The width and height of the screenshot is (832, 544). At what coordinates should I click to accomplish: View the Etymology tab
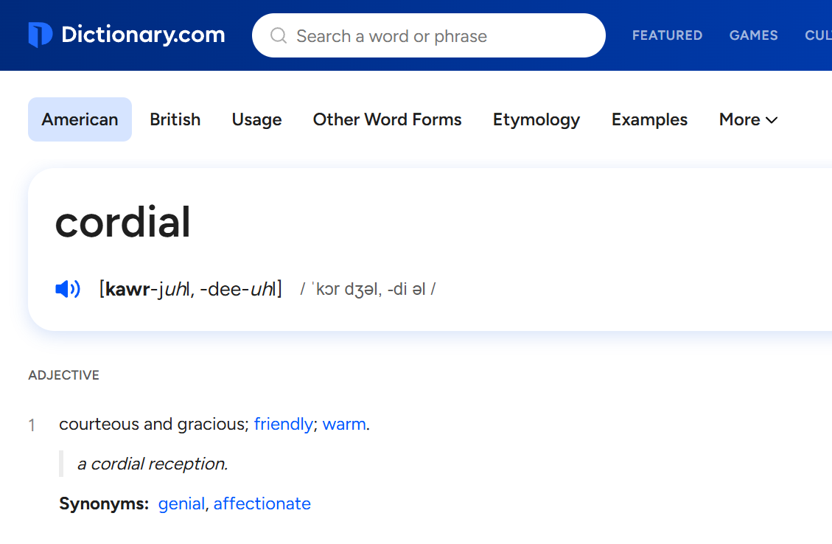536,119
